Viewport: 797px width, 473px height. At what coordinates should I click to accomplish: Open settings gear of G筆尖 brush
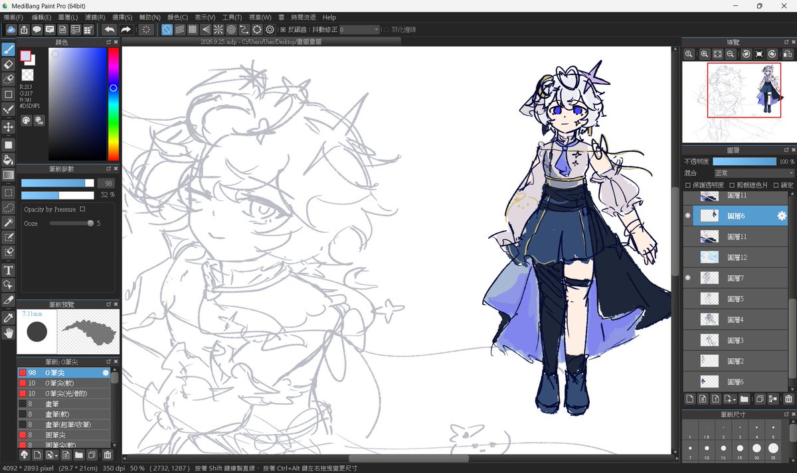point(106,373)
